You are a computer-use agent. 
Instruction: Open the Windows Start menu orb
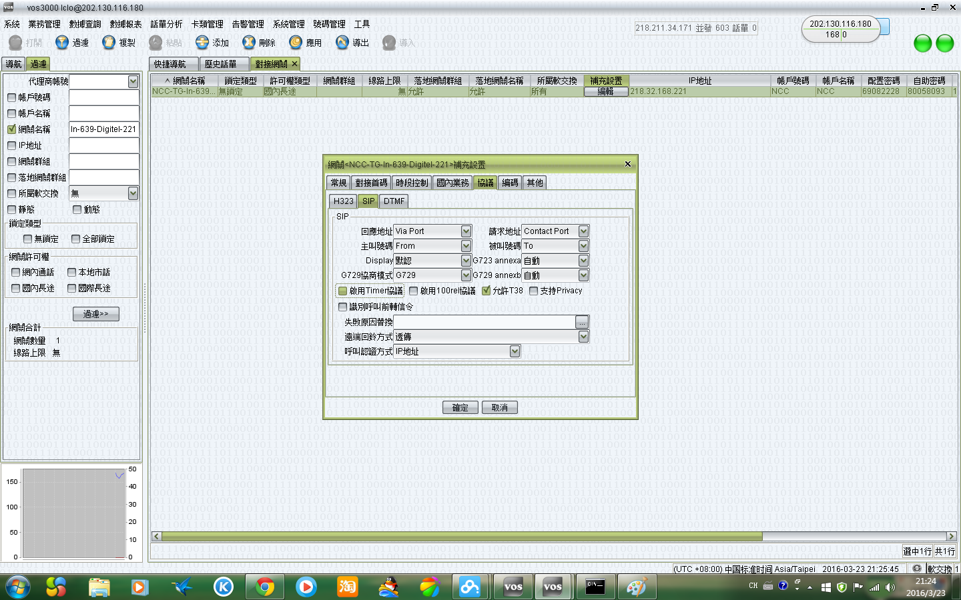[x=18, y=587]
